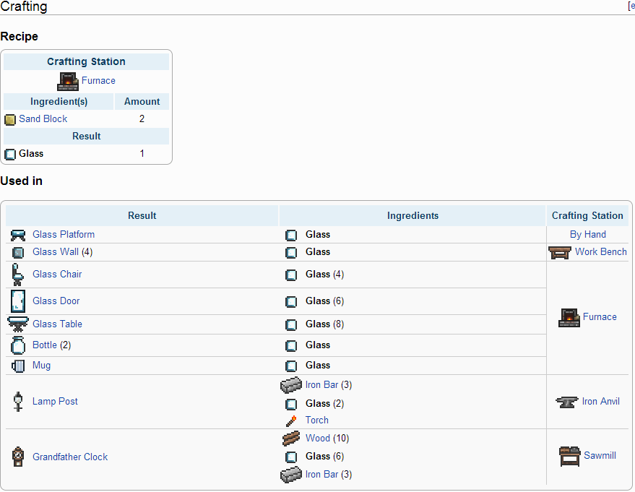
Task: Click the Bottle icon
Action: [18, 345]
